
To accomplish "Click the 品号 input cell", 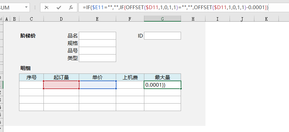I will click(x=97, y=51).
